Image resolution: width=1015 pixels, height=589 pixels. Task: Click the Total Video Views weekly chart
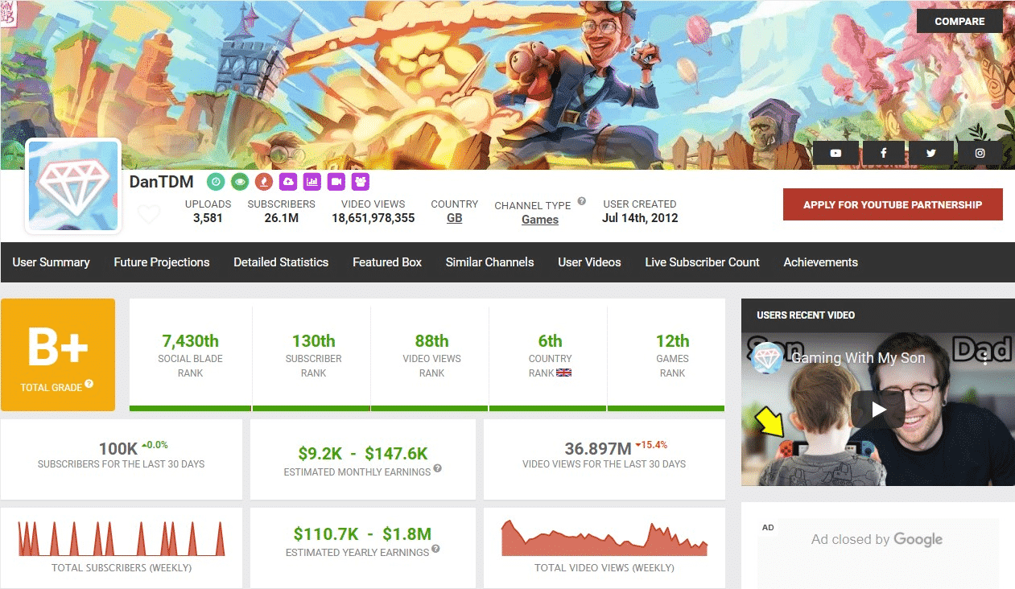pos(604,538)
